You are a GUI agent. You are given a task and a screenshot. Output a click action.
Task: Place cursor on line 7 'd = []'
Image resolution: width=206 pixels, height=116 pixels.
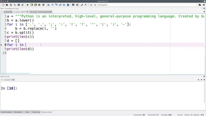(x=13, y=41)
